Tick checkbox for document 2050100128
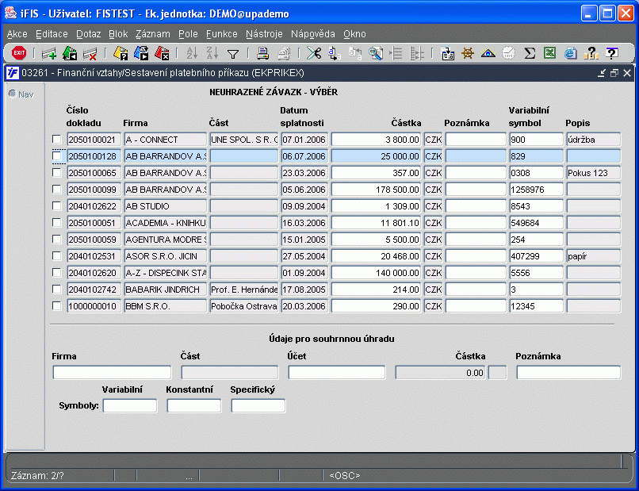The image size is (639, 491). pyautogui.click(x=56, y=156)
